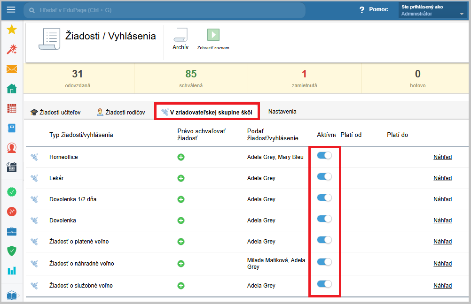Screen dimensions: 471x304
Task: Open the Nastavenia tab
Action: [x=283, y=112]
